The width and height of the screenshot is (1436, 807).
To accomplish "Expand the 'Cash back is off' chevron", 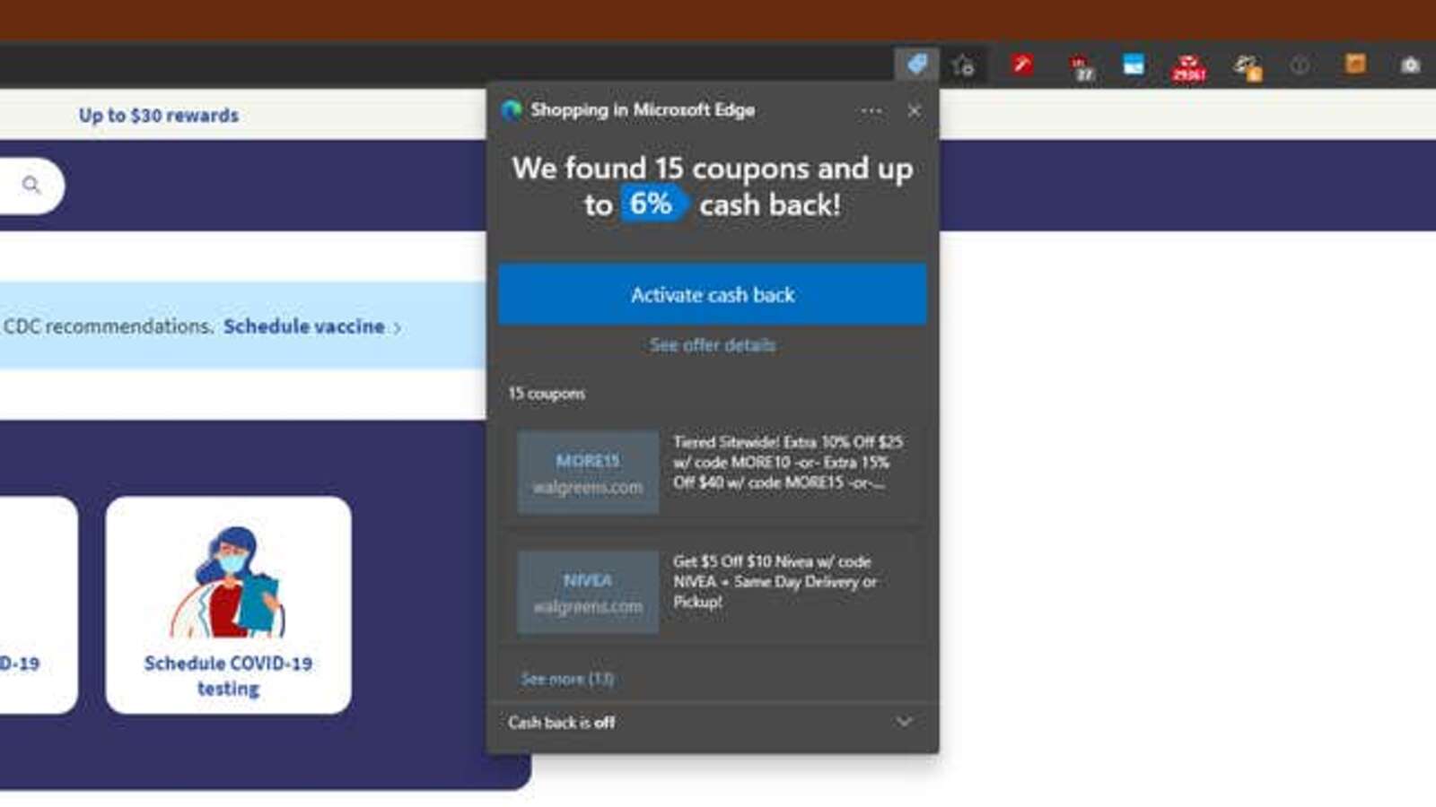I will coord(904,722).
